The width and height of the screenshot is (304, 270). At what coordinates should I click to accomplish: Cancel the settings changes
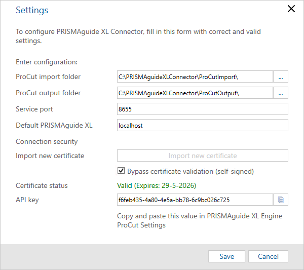click(268, 256)
